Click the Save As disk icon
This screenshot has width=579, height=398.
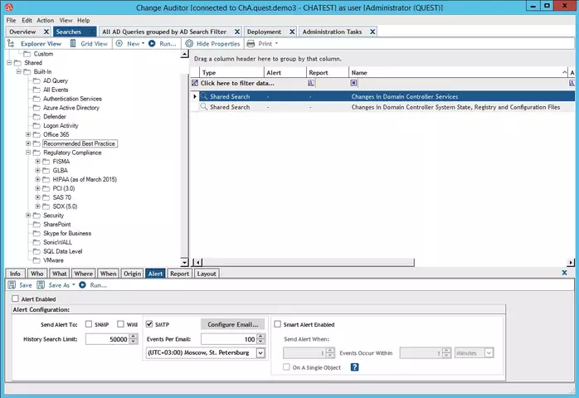pos(41,285)
